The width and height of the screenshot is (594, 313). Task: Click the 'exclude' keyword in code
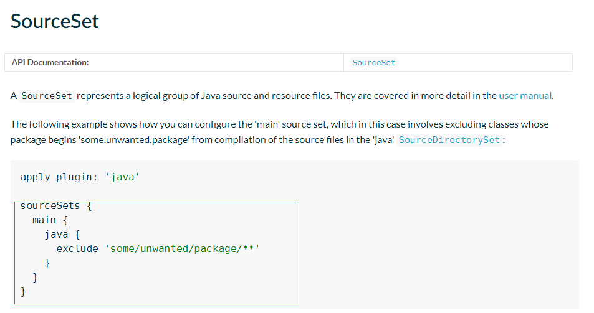point(77,249)
